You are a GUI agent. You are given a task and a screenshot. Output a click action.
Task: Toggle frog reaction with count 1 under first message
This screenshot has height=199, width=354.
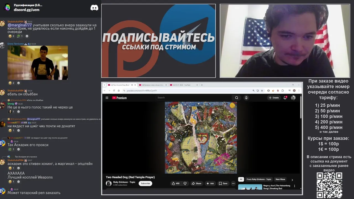point(20,36)
